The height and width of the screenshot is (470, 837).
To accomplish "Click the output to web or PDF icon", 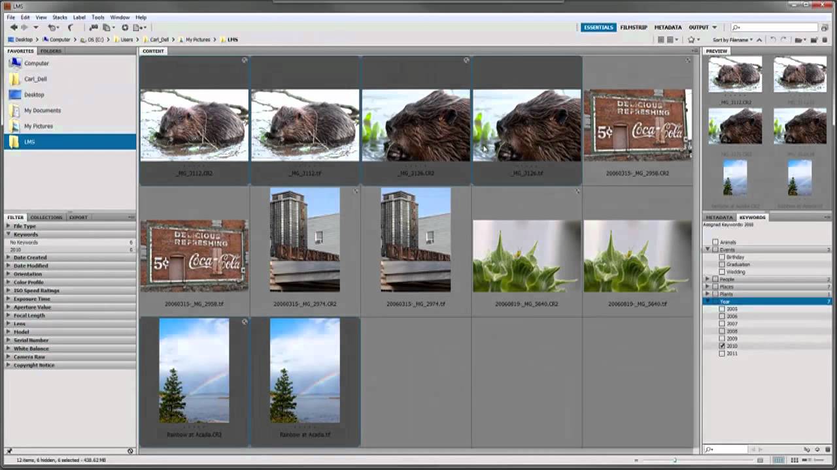I will coord(139,27).
